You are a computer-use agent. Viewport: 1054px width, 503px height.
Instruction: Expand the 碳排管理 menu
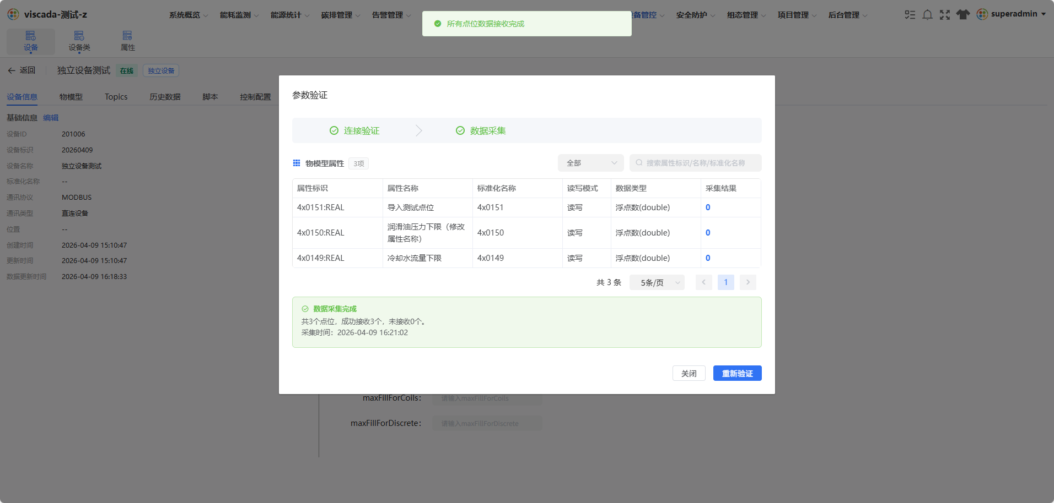click(x=341, y=15)
